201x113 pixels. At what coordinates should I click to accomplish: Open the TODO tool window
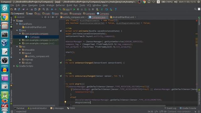coord(71,108)
